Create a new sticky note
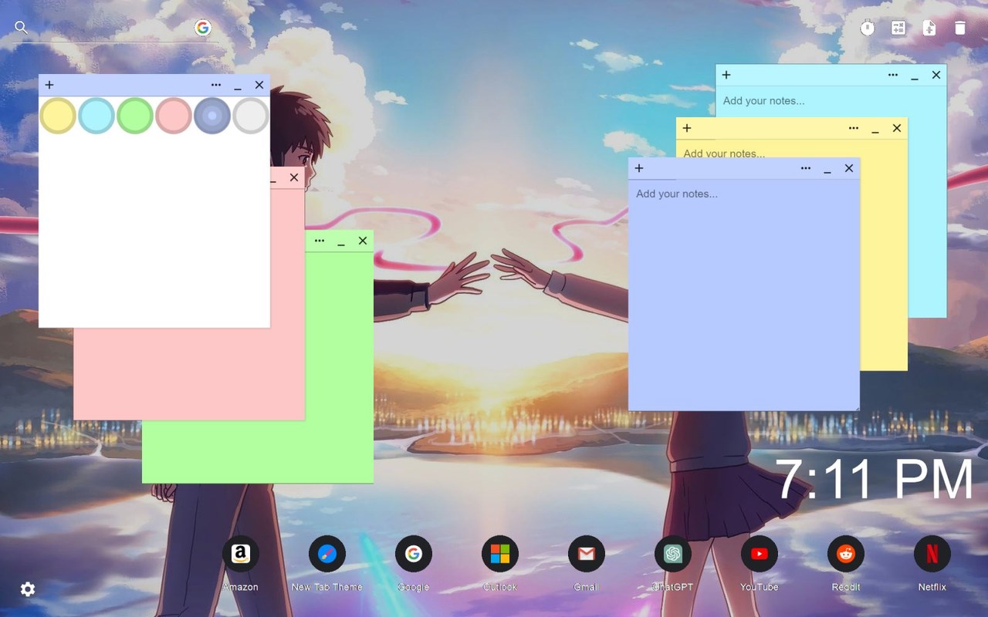 tap(929, 28)
